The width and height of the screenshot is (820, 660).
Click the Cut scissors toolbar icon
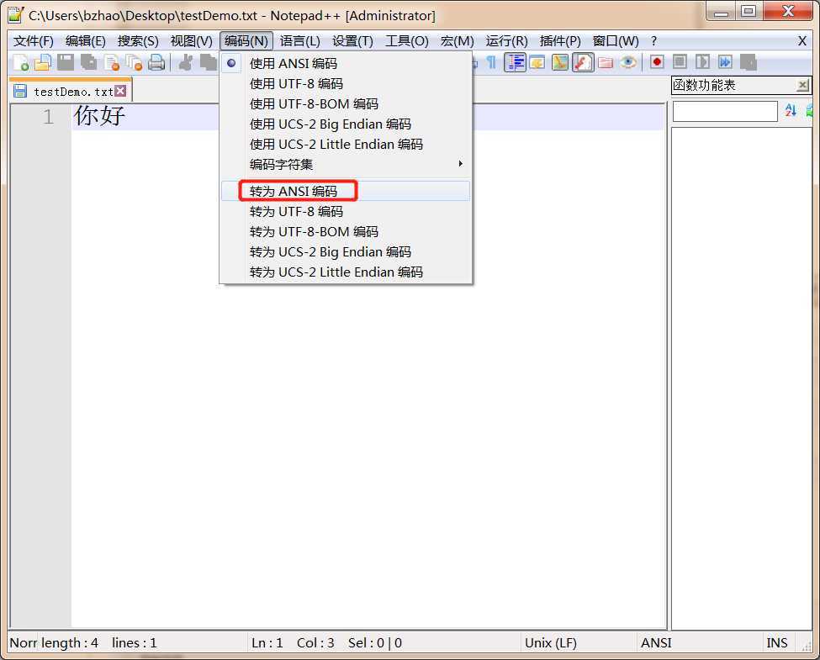pyautogui.click(x=185, y=63)
